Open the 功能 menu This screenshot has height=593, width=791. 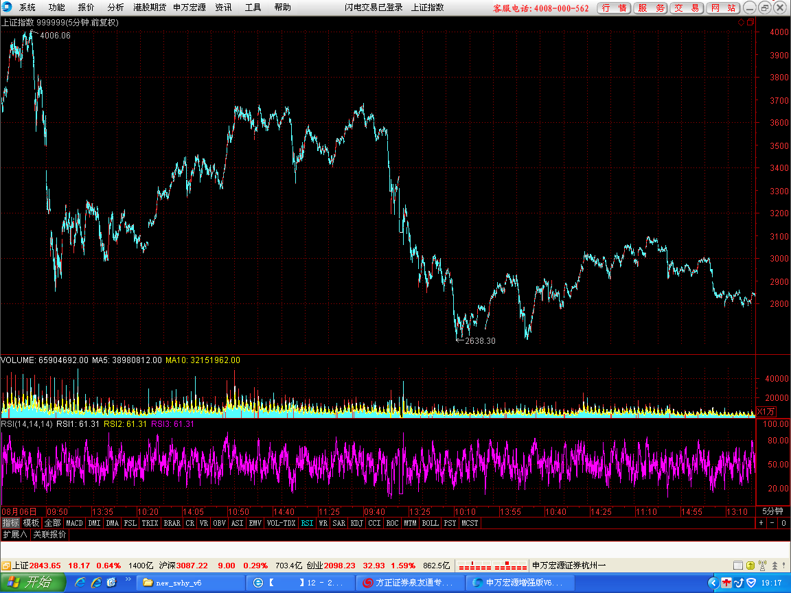(x=56, y=7)
